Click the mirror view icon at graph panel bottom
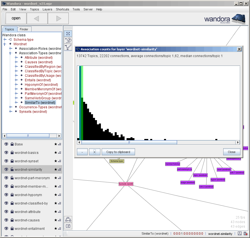 click(x=68, y=226)
